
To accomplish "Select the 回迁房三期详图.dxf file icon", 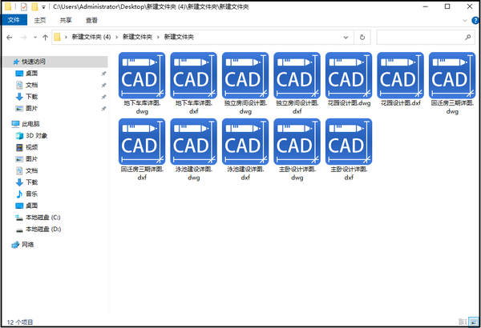I will (142, 142).
